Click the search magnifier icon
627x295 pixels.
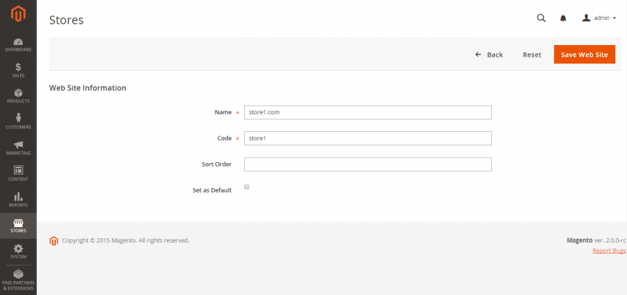(541, 18)
